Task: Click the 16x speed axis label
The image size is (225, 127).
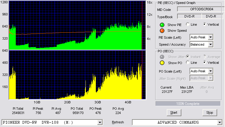Action: pyautogui.click(x=149, y=2)
